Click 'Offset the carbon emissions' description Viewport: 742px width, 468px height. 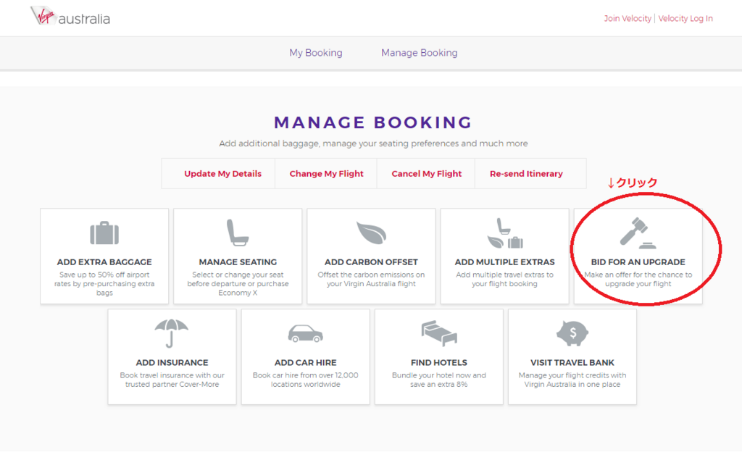371,279
